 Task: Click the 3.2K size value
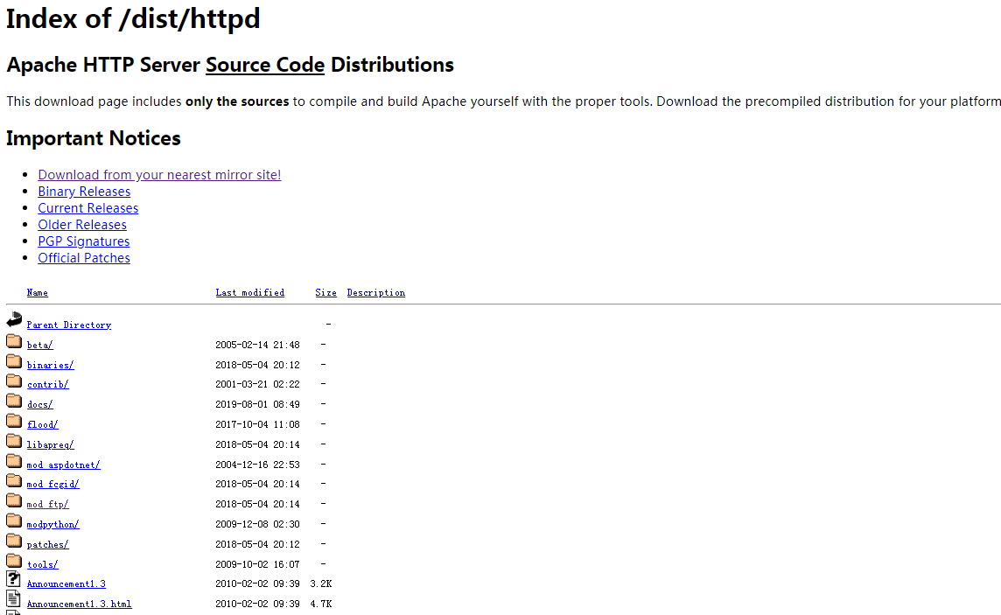pos(321,584)
